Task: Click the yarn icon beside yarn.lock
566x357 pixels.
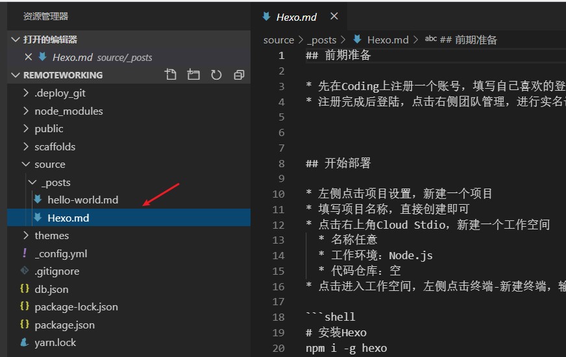Action: tap(24, 342)
